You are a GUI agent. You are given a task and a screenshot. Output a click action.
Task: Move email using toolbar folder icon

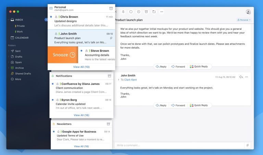click(154, 12)
